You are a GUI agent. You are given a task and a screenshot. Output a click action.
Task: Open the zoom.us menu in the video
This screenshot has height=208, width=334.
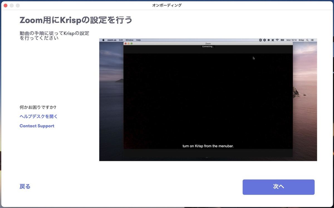click(x=112, y=40)
